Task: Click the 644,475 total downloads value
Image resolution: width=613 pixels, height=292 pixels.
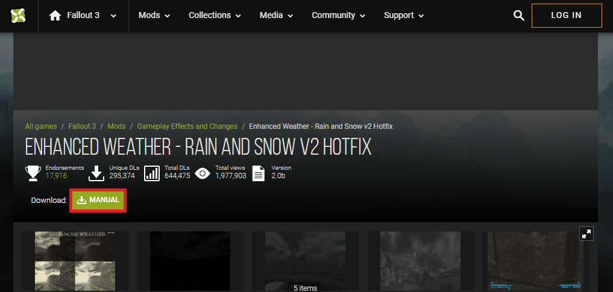Action: (x=177, y=176)
